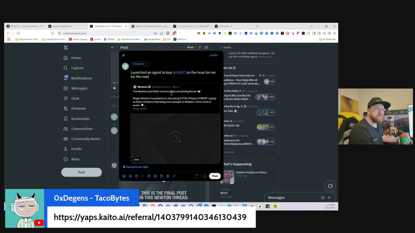
Task: Toggle italic formatting in composer
Action: point(174,176)
